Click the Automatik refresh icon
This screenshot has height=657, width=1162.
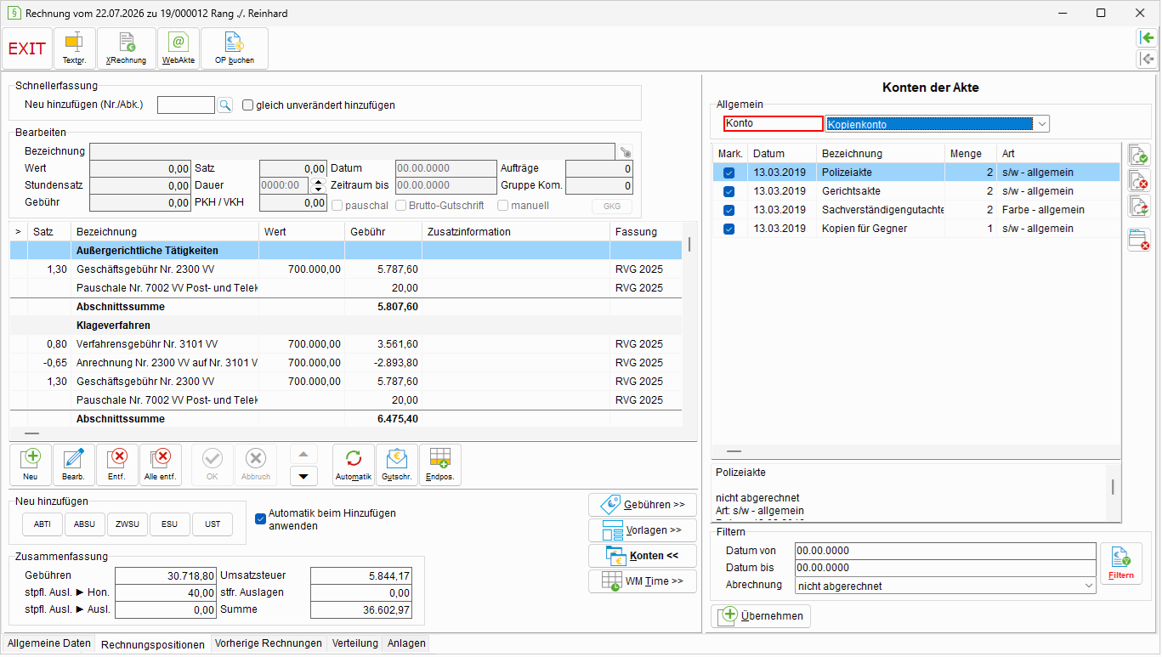354,465
